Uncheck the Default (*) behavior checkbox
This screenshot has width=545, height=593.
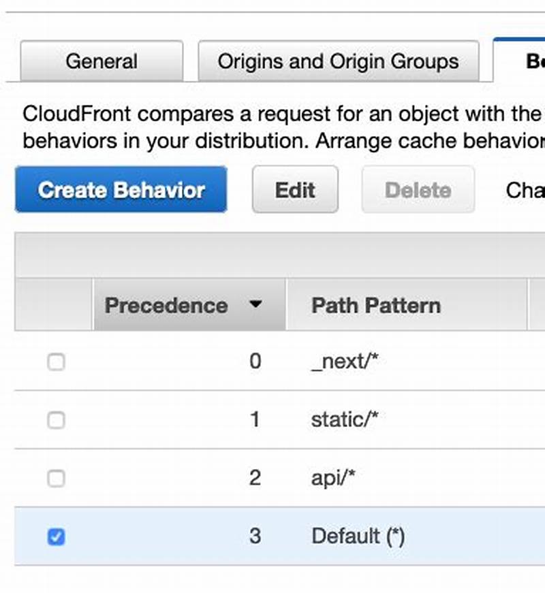[x=54, y=536]
